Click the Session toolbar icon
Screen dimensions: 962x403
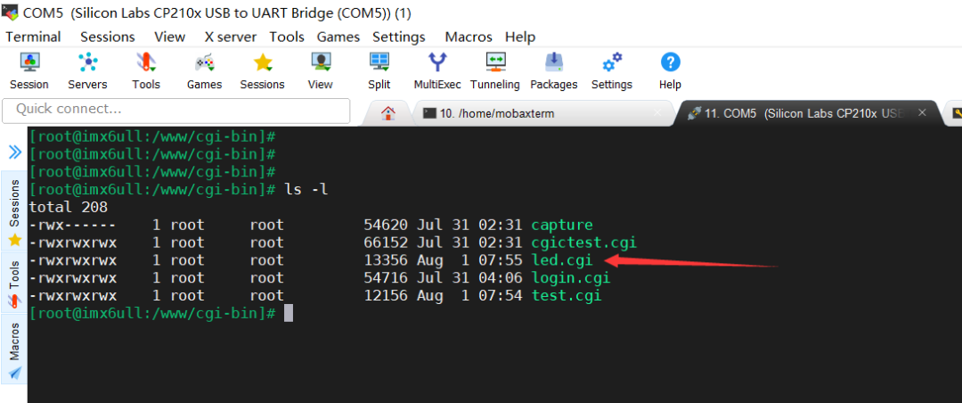tap(29, 63)
